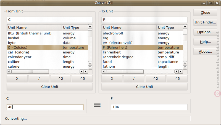Select farad in the To Unit list
Screen dimensions: 221x125
(143, 62)
